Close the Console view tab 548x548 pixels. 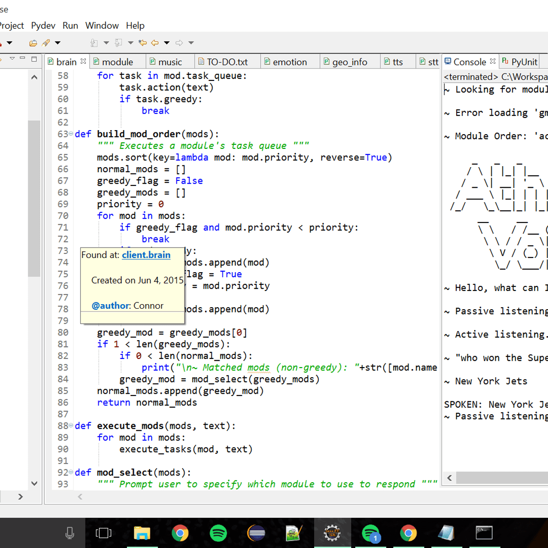493,61
